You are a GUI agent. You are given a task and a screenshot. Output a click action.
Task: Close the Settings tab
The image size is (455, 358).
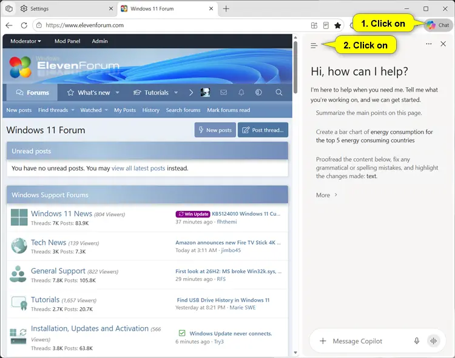coord(111,8)
